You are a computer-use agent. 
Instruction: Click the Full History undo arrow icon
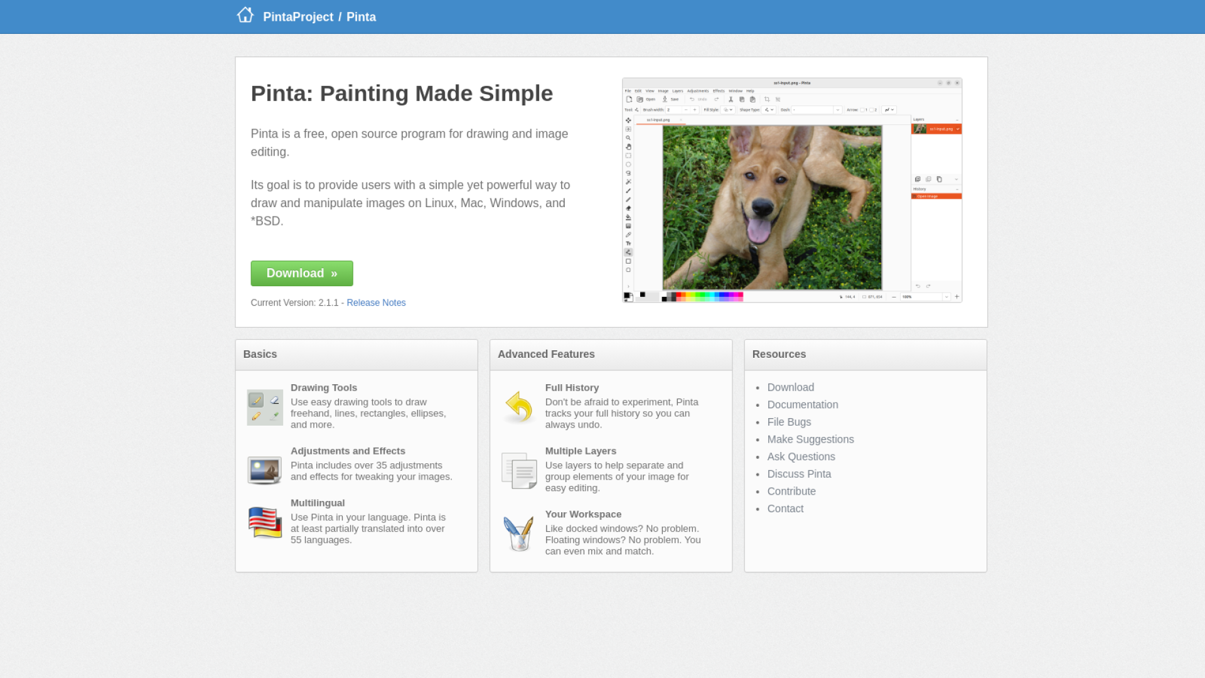pyautogui.click(x=519, y=407)
